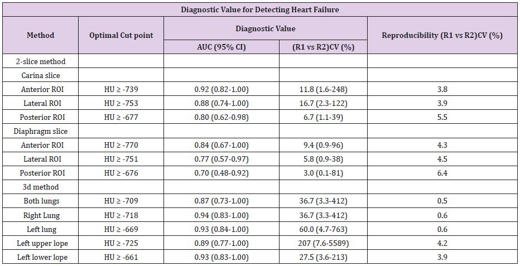Click the Reproducibility (R1 vs R2)CV (%) header
520x266 pixels.
(442, 35)
